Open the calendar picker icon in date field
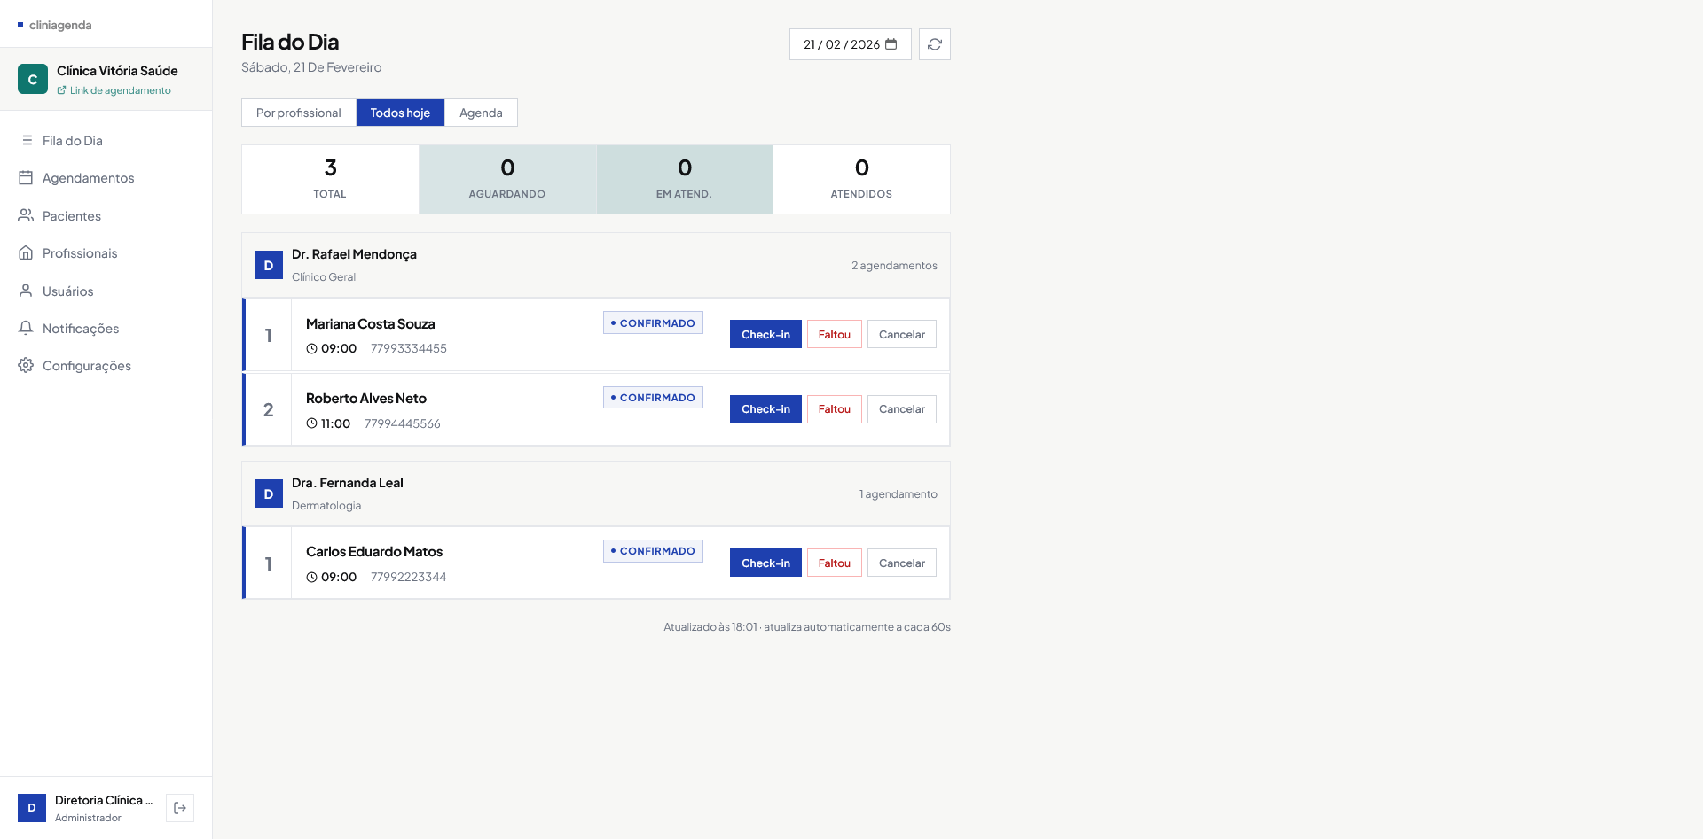The width and height of the screenshot is (1703, 839). coord(891,44)
